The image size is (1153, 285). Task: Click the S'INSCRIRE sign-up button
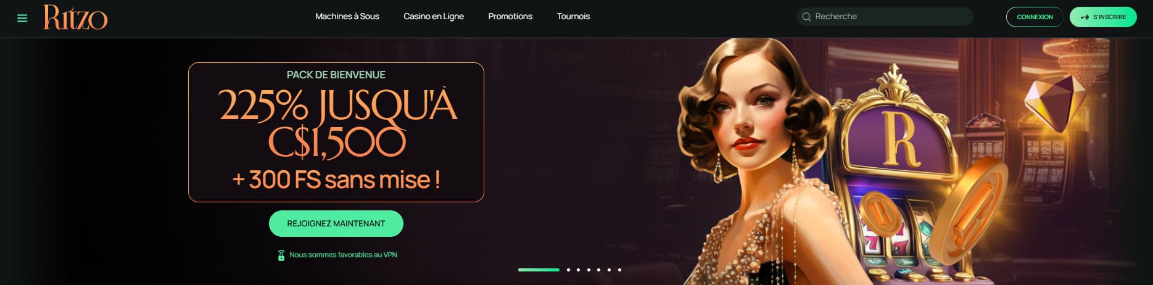click(1103, 17)
